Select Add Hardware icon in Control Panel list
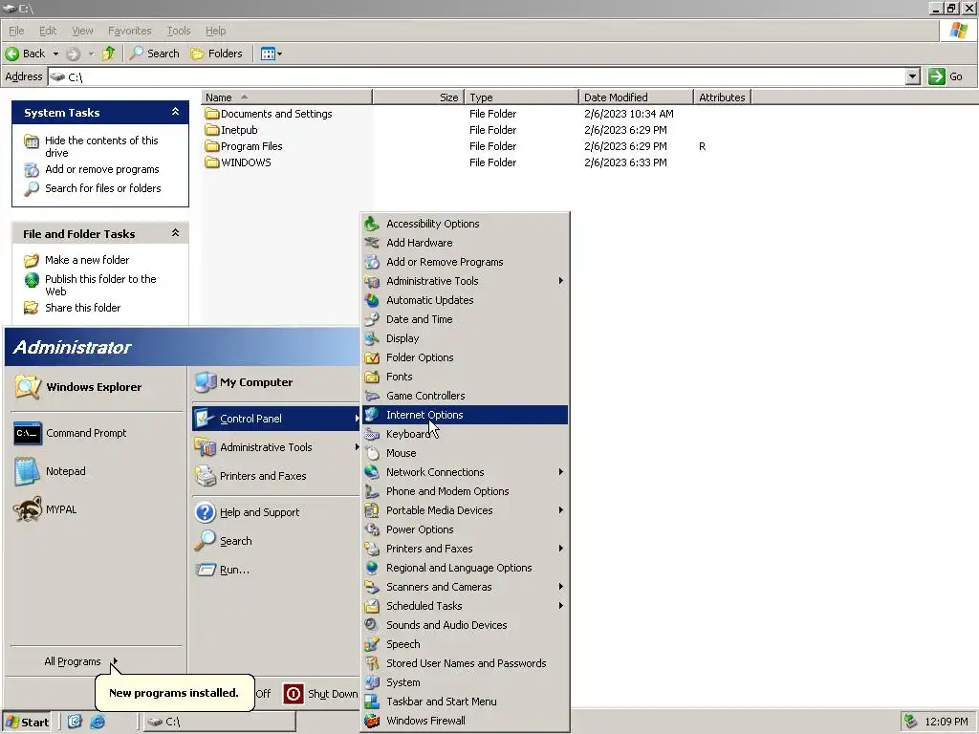The image size is (979, 734). [x=372, y=243]
